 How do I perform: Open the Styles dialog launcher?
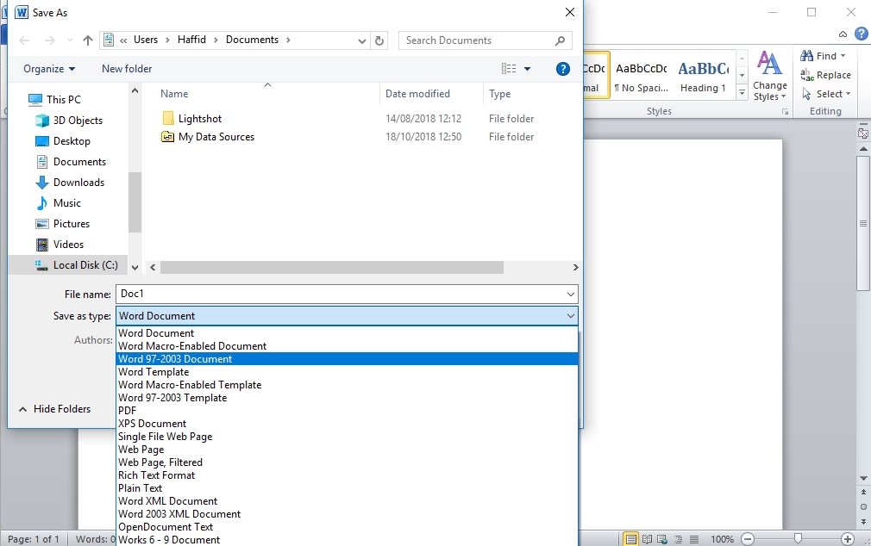[785, 112]
